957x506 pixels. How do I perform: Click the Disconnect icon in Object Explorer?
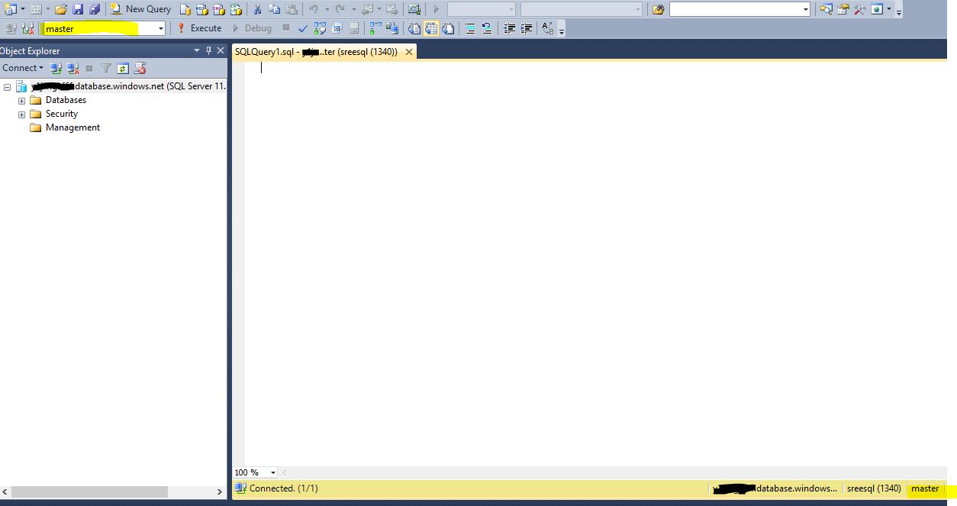[72, 68]
